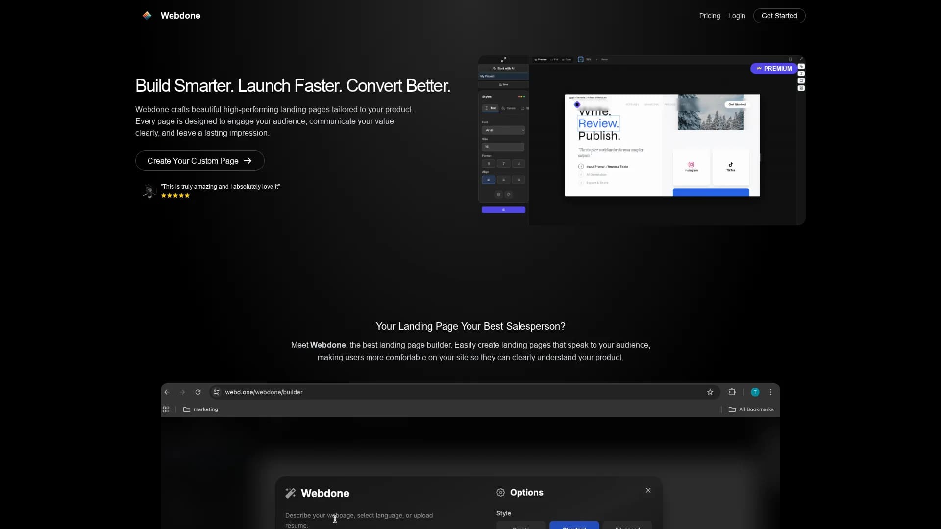Select Edit mode in builder toolbar
941x529 pixels.
(x=554, y=59)
